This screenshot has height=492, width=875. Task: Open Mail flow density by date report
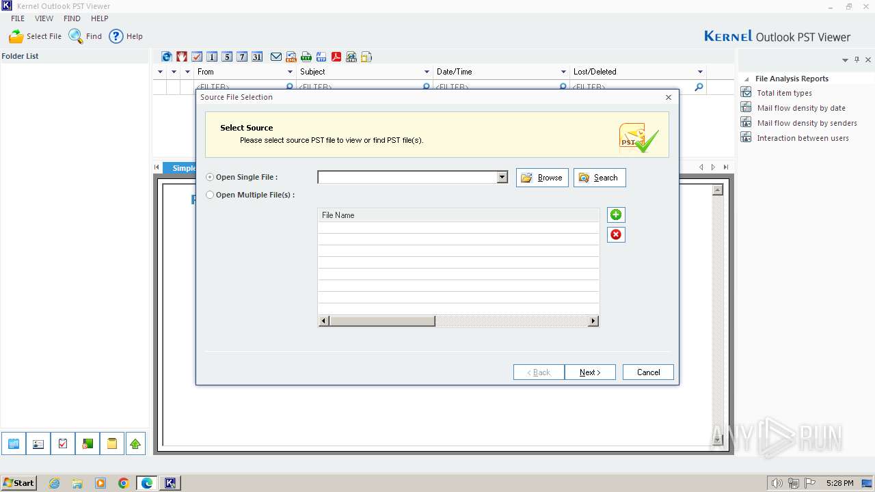(x=801, y=108)
